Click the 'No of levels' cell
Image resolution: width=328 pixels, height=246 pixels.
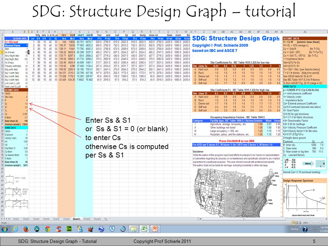coord(13,52)
